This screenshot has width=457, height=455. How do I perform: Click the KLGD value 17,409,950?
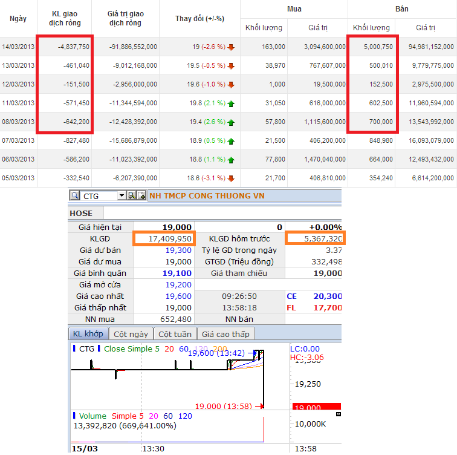(x=170, y=239)
